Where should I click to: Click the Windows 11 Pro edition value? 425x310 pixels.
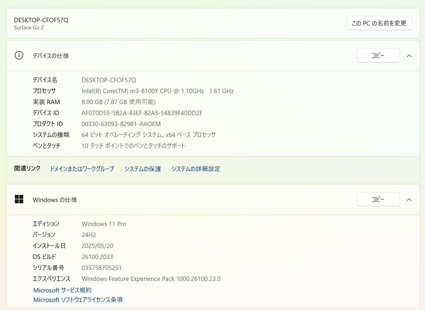pos(104,224)
